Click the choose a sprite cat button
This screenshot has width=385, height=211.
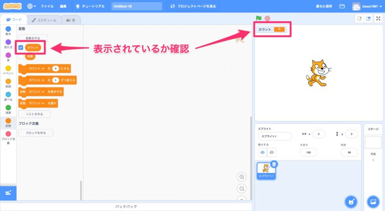pyautogui.click(x=351, y=201)
